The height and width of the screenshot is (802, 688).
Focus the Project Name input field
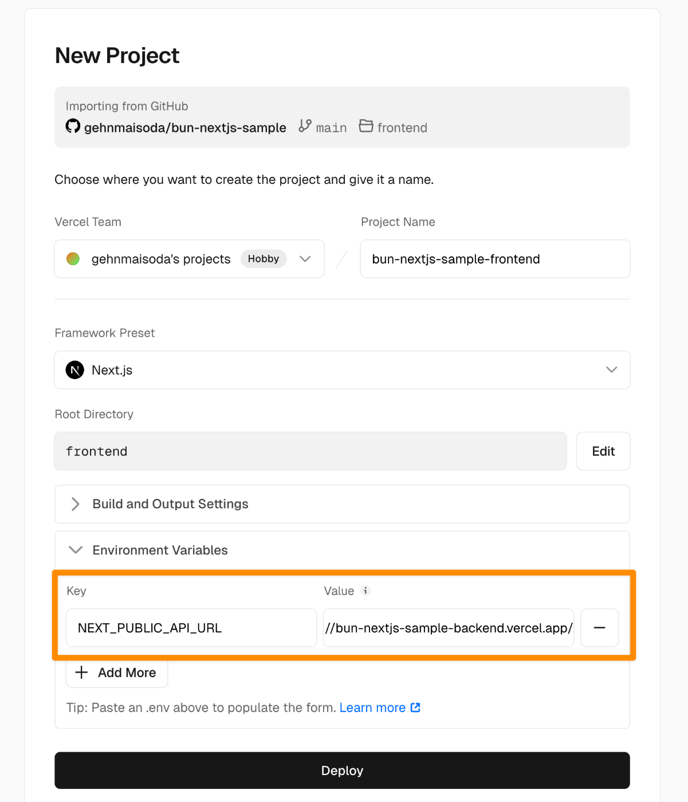pyautogui.click(x=495, y=259)
